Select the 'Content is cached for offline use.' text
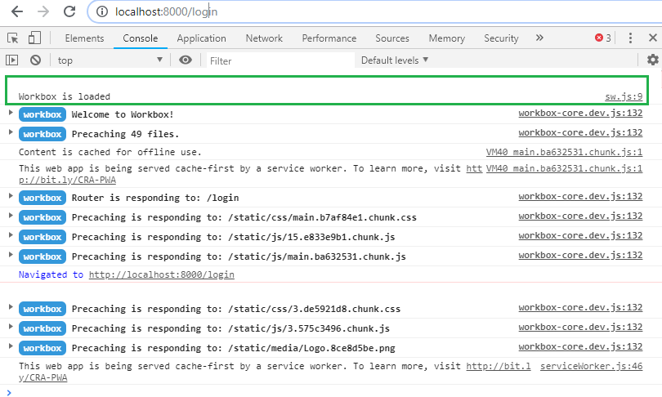The width and height of the screenshot is (662, 397). (110, 152)
